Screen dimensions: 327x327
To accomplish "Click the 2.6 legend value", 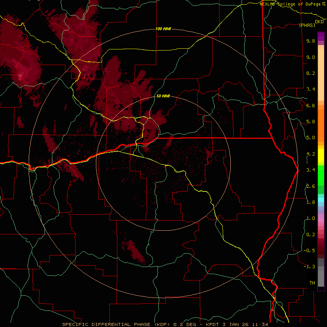I will click(x=311, y=186).
